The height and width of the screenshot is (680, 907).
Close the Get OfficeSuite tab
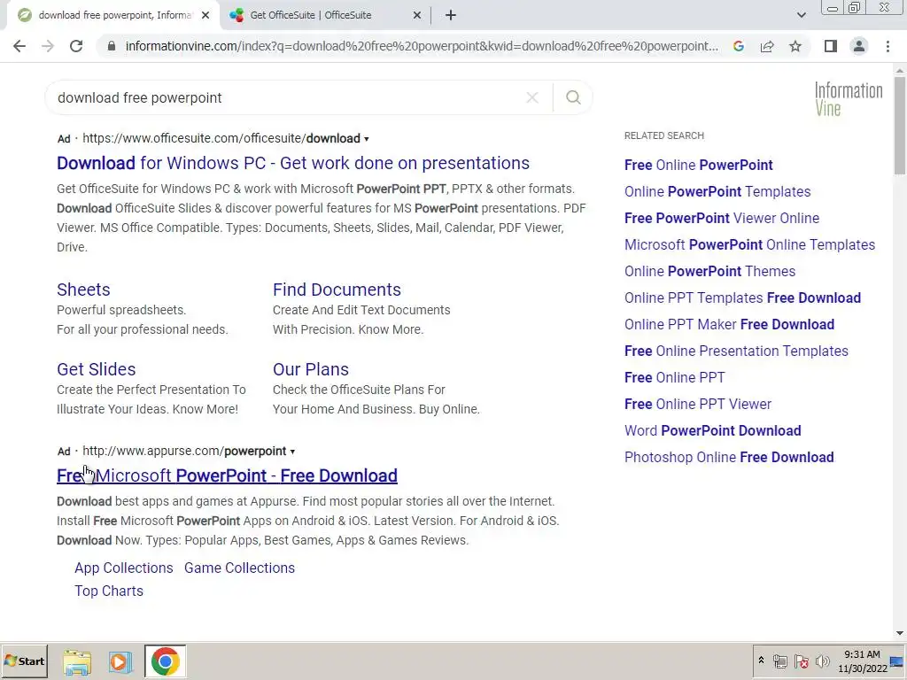pos(417,16)
